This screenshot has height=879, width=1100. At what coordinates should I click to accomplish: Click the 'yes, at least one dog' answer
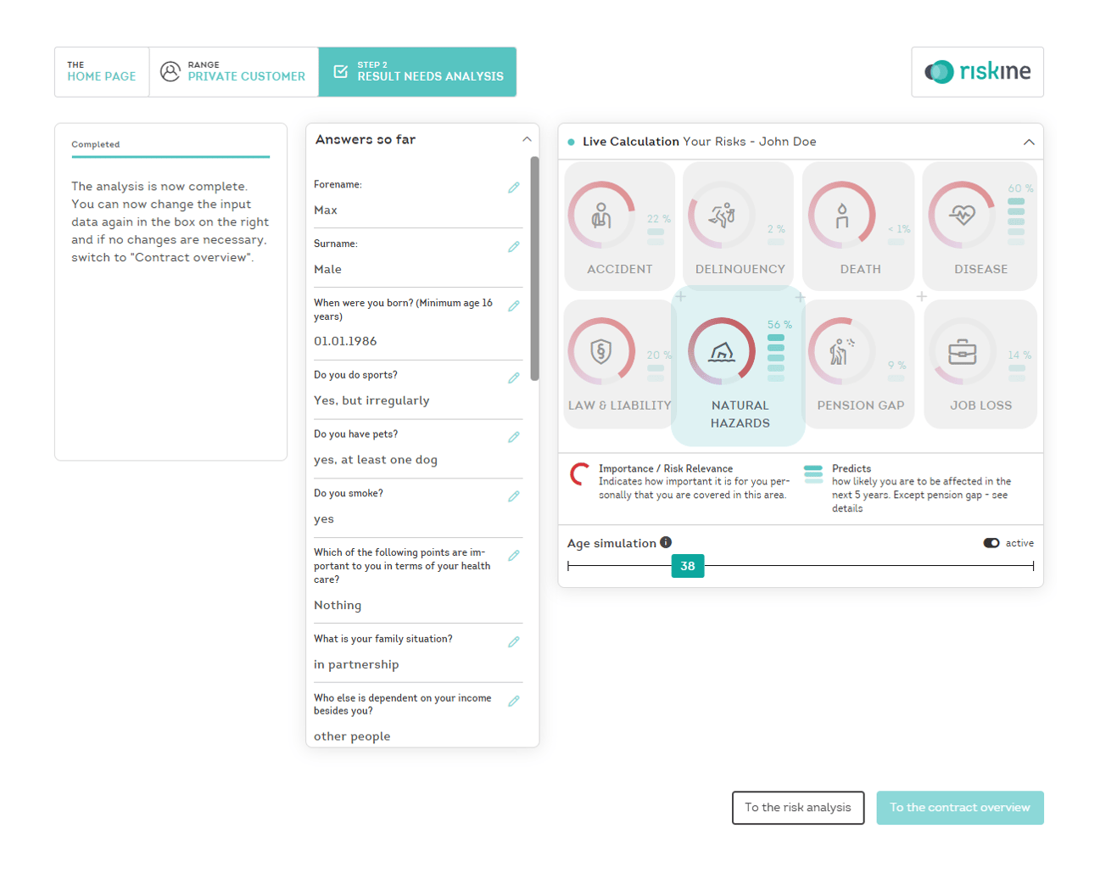[376, 460]
